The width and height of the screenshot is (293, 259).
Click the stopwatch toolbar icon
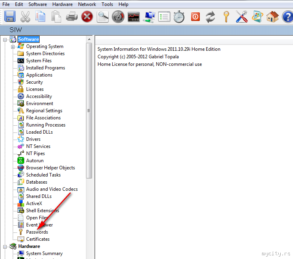[x=179, y=17]
